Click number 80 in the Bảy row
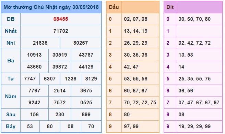The height and width of the screenshot is (134, 225). 50,126
